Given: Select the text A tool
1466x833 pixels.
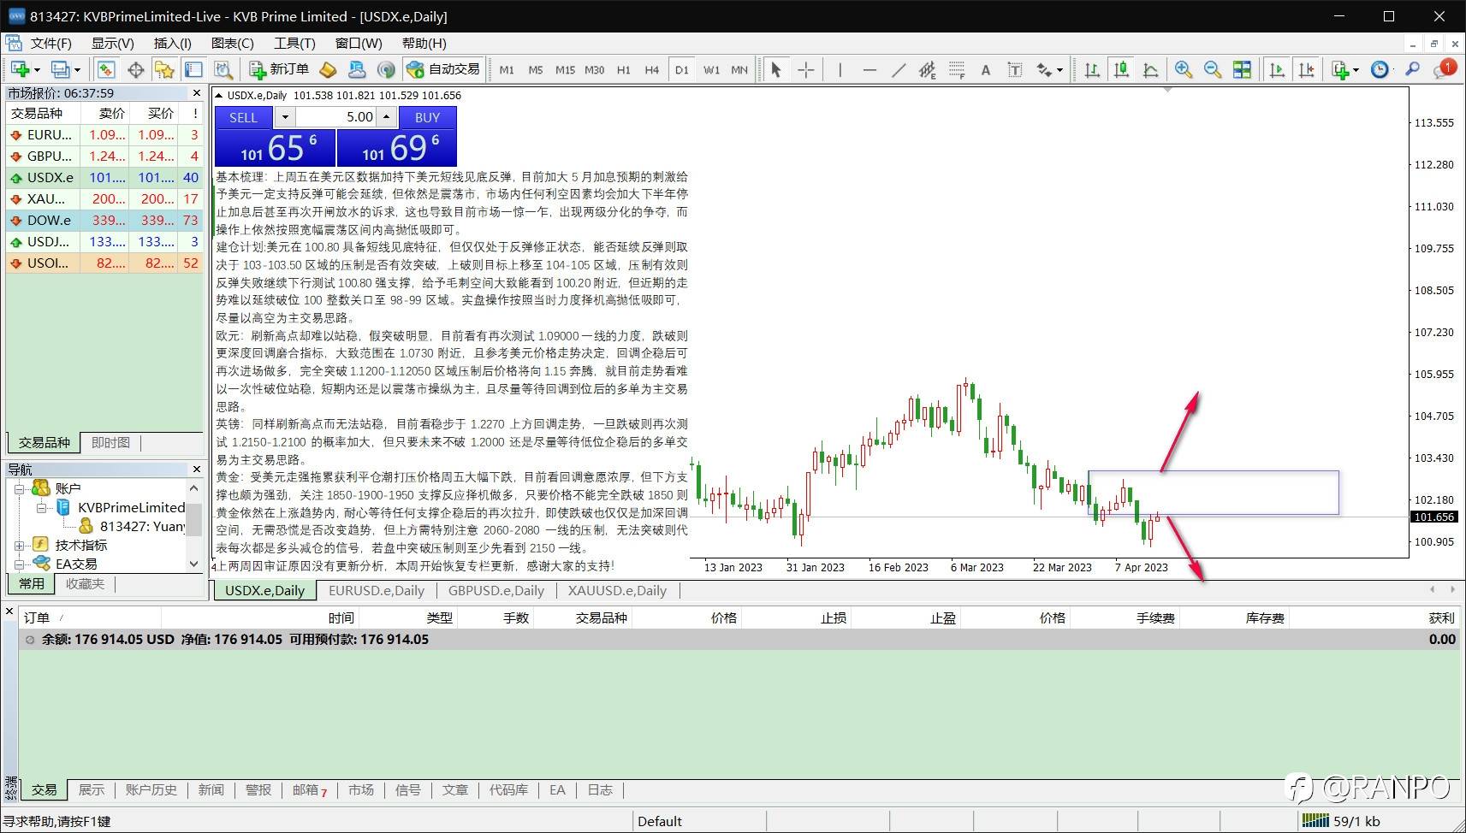Looking at the screenshot, I should point(986,69).
